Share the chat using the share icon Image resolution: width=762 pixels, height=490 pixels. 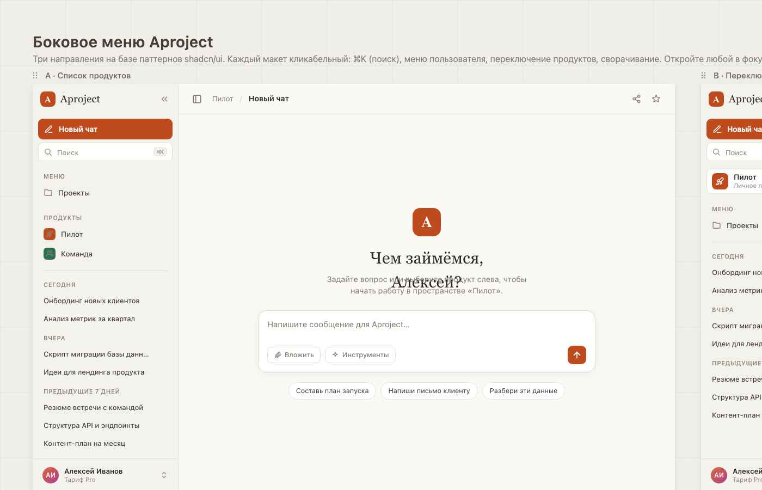point(636,99)
